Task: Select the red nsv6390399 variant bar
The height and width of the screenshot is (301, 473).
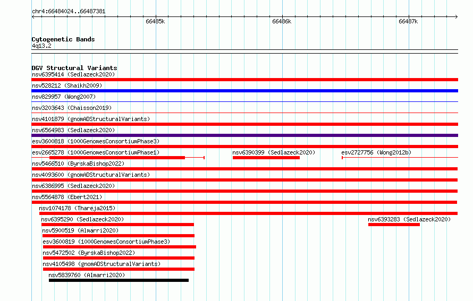Action: [x=266, y=158]
